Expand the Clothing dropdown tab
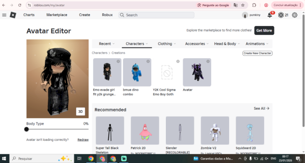Viewport: 305px width, 163px height. (x=167, y=44)
